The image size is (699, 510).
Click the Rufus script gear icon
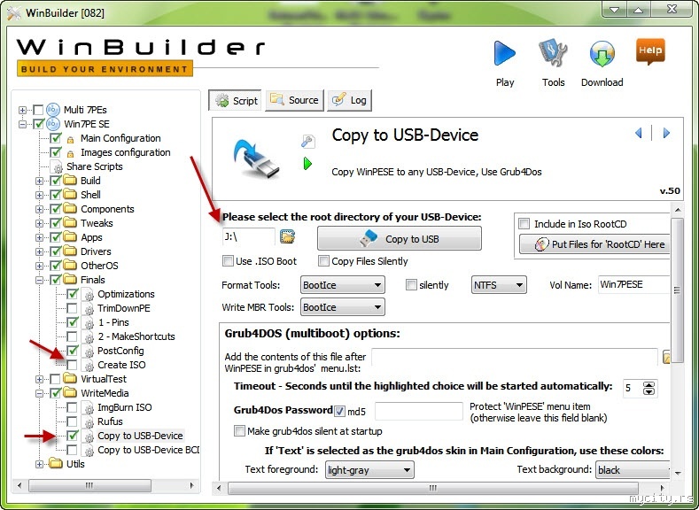pos(89,421)
